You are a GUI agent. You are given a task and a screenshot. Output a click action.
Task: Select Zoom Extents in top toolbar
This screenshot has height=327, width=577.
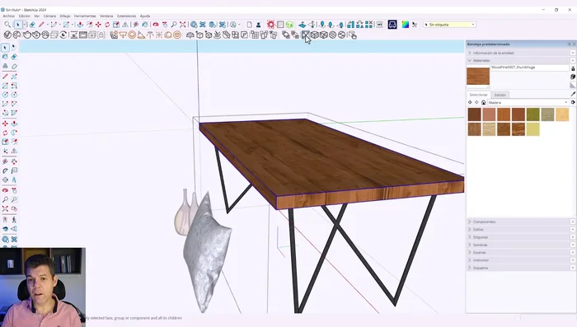(x=183, y=25)
